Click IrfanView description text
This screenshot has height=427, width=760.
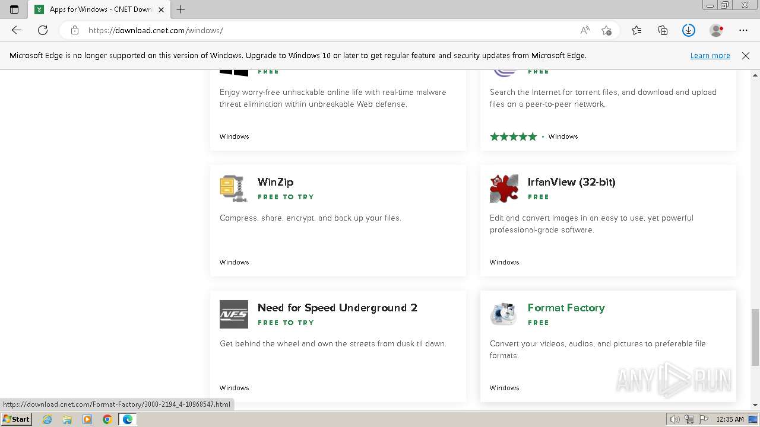[591, 224]
